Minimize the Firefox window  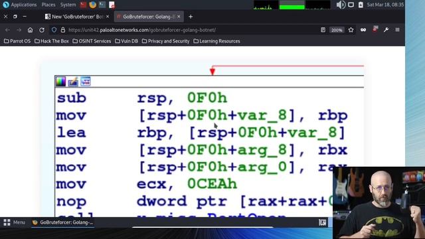[25, 17]
